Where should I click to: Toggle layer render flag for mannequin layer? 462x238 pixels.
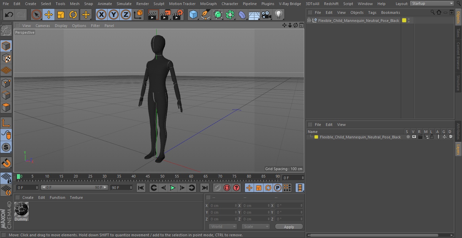click(x=420, y=137)
